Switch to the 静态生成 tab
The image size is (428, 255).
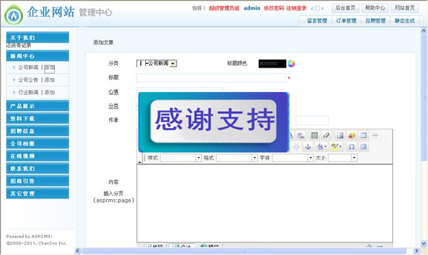coord(405,21)
